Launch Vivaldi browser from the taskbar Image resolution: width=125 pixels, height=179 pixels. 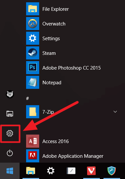[91, 171]
